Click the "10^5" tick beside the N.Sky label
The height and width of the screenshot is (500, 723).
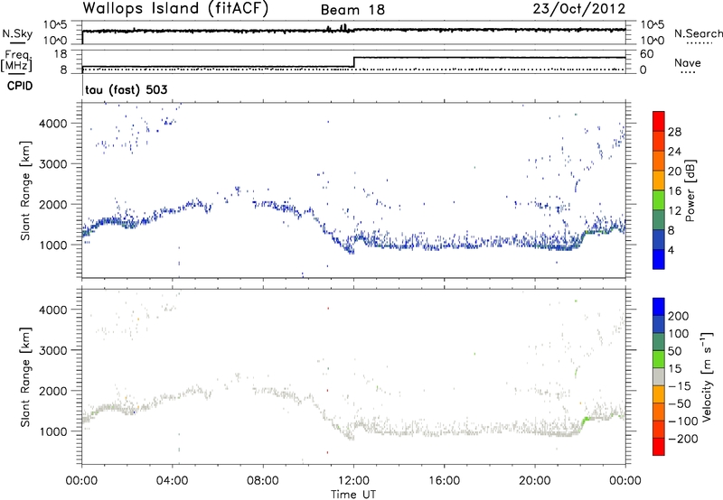[x=55, y=25]
